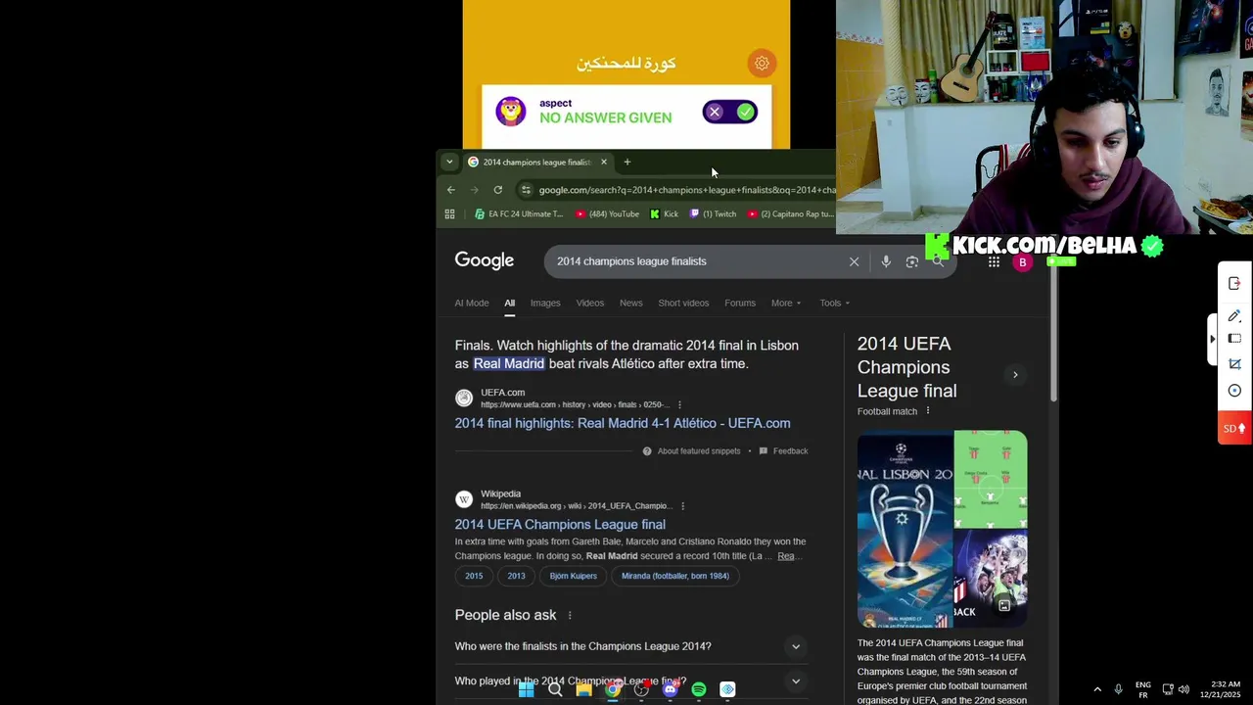Show hidden system tray icons
This screenshot has height=705, width=1253.
[1097, 689]
